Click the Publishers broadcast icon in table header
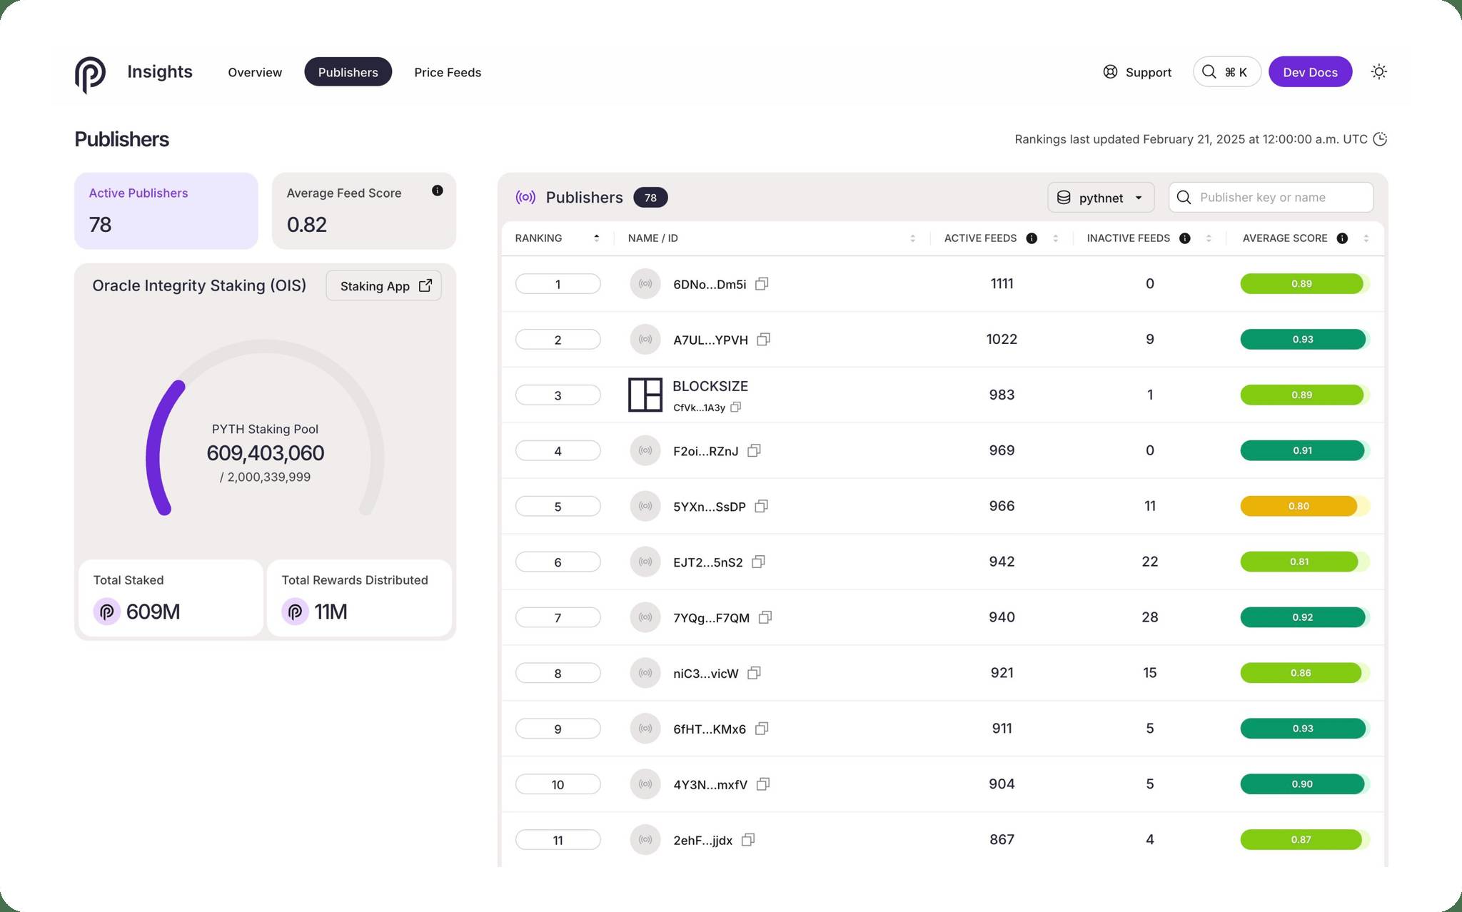Viewport: 1462px width, 912px height. point(525,198)
